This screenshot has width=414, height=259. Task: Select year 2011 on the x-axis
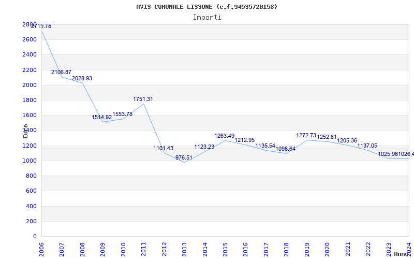point(143,248)
